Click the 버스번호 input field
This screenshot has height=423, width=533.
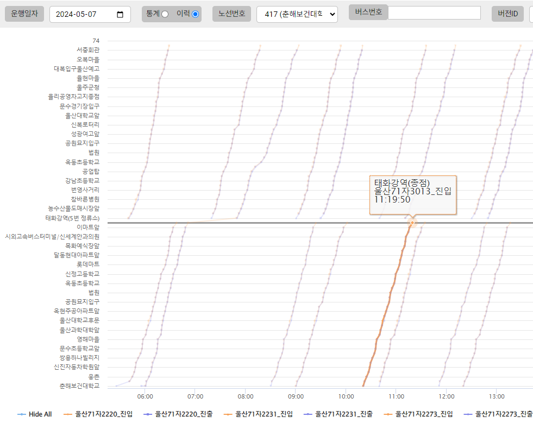point(434,12)
